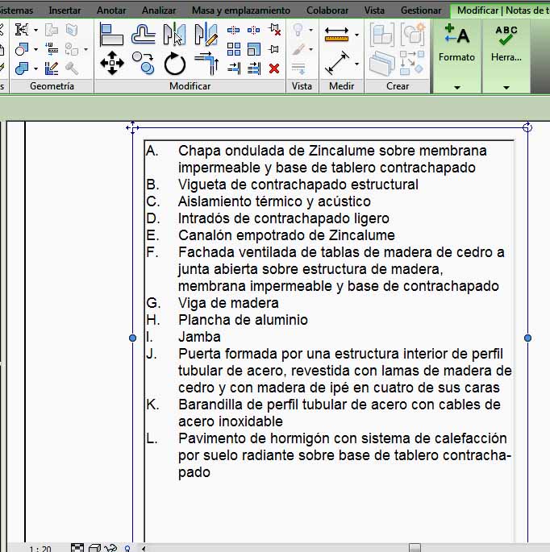
Task: Select the Move tool with four arrows
Action: (111, 63)
